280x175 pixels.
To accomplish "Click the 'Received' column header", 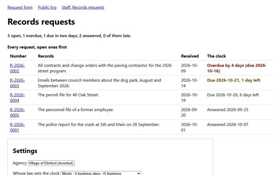I will coord(190,56).
